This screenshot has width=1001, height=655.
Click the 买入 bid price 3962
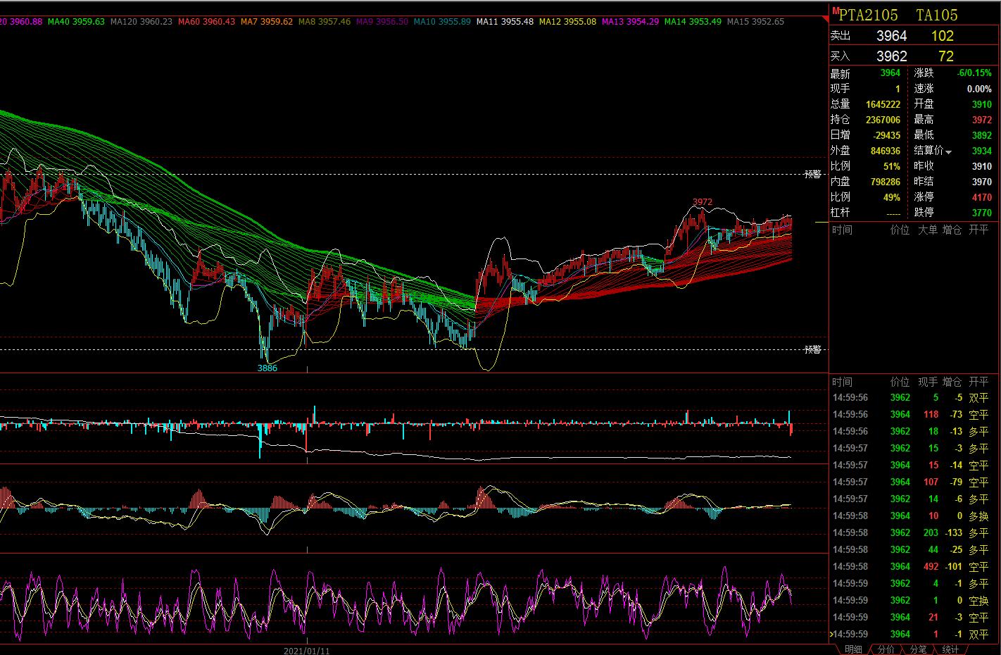click(891, 56)
